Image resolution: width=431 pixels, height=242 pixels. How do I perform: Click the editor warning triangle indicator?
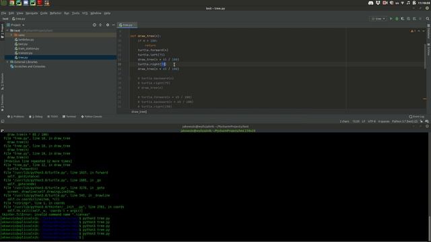[x=412, y=31]
